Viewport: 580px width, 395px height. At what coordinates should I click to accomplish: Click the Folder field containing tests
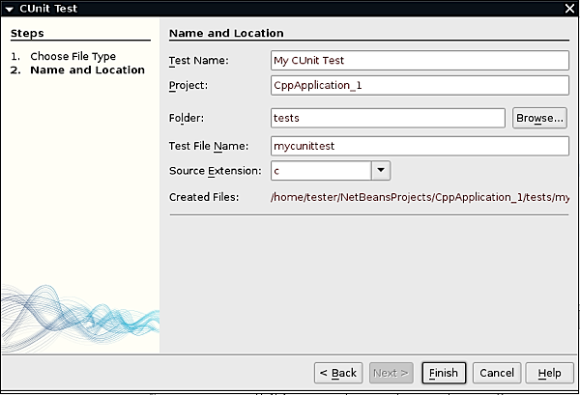[388, 118]
